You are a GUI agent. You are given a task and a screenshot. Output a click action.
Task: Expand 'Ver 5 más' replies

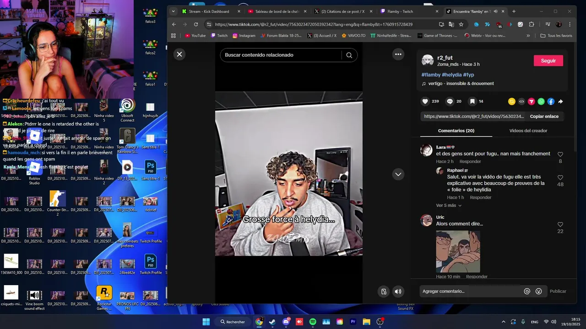click(x=449, y=206)
